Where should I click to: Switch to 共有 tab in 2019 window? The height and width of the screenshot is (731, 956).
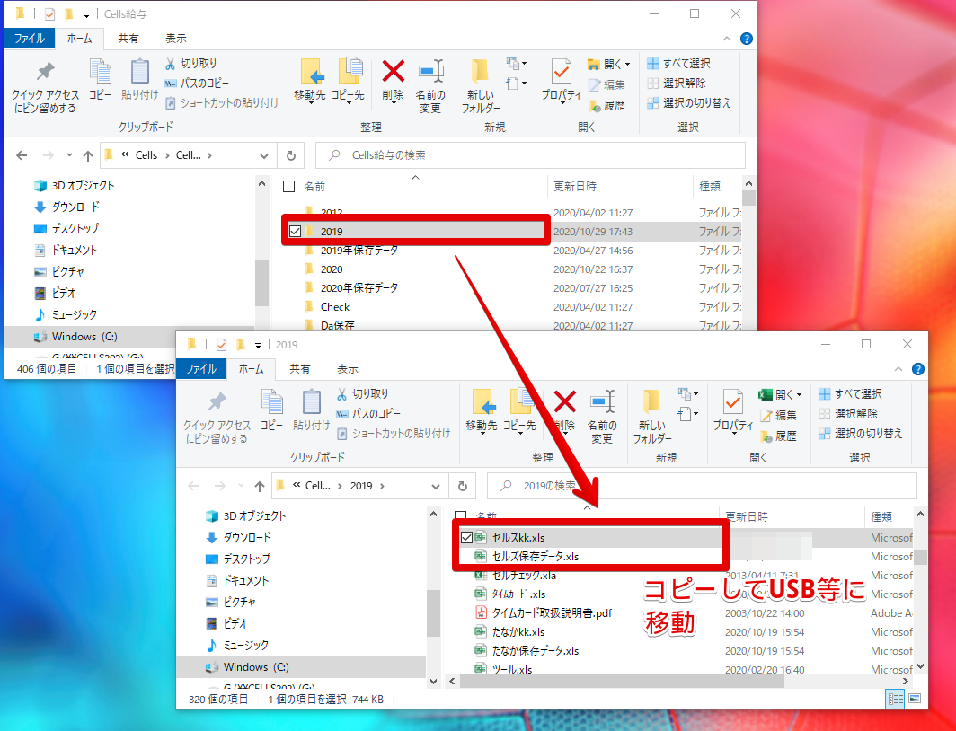pyautogui.click(x=299, y=369)
